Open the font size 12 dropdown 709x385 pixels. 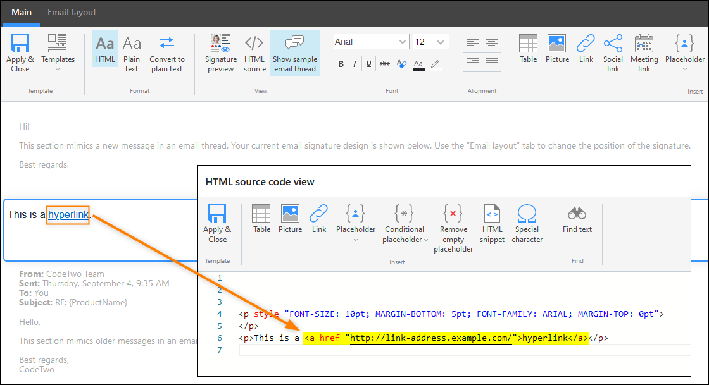431,41
